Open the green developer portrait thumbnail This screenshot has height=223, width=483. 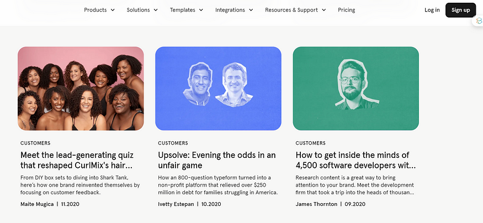pos(355,88)
